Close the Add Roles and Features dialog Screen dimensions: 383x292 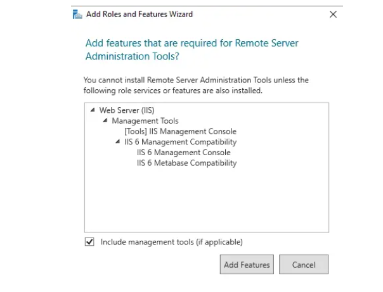(x=333, y=15)
